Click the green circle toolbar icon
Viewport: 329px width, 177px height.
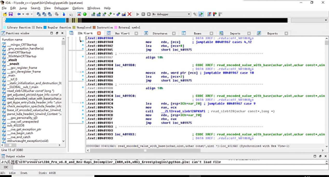[85, 14]
